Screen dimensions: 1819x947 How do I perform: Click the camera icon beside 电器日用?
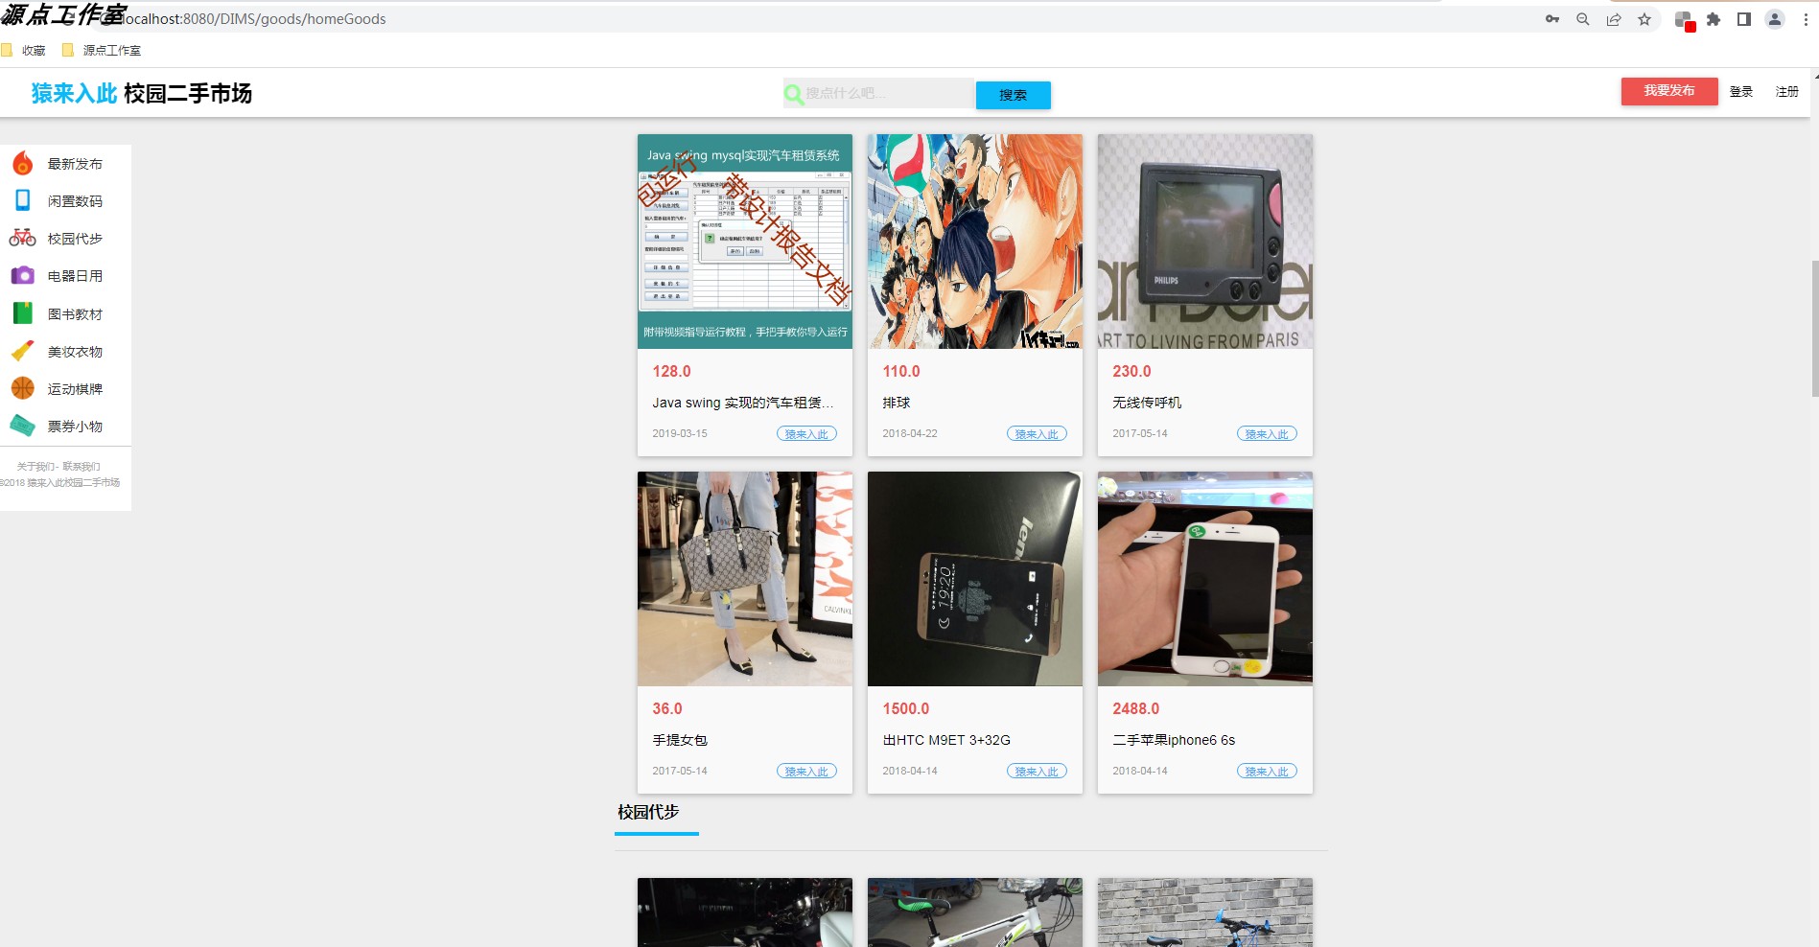pos(23,275)
